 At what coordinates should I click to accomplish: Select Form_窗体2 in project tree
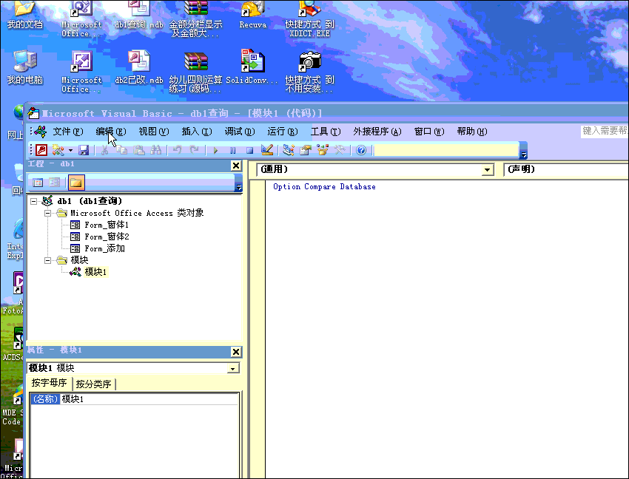point(99,237)
